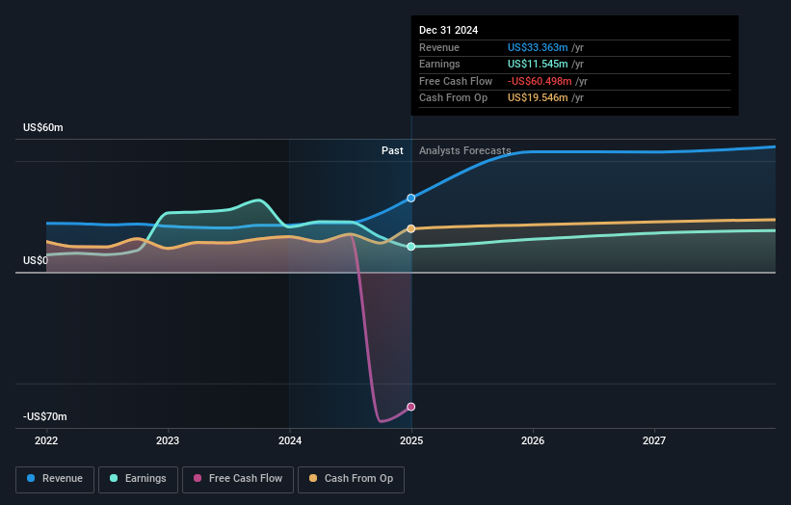791x505 pixels.
Task: Select the 2023 x-axis label
Action: click(x=168, y=440)
